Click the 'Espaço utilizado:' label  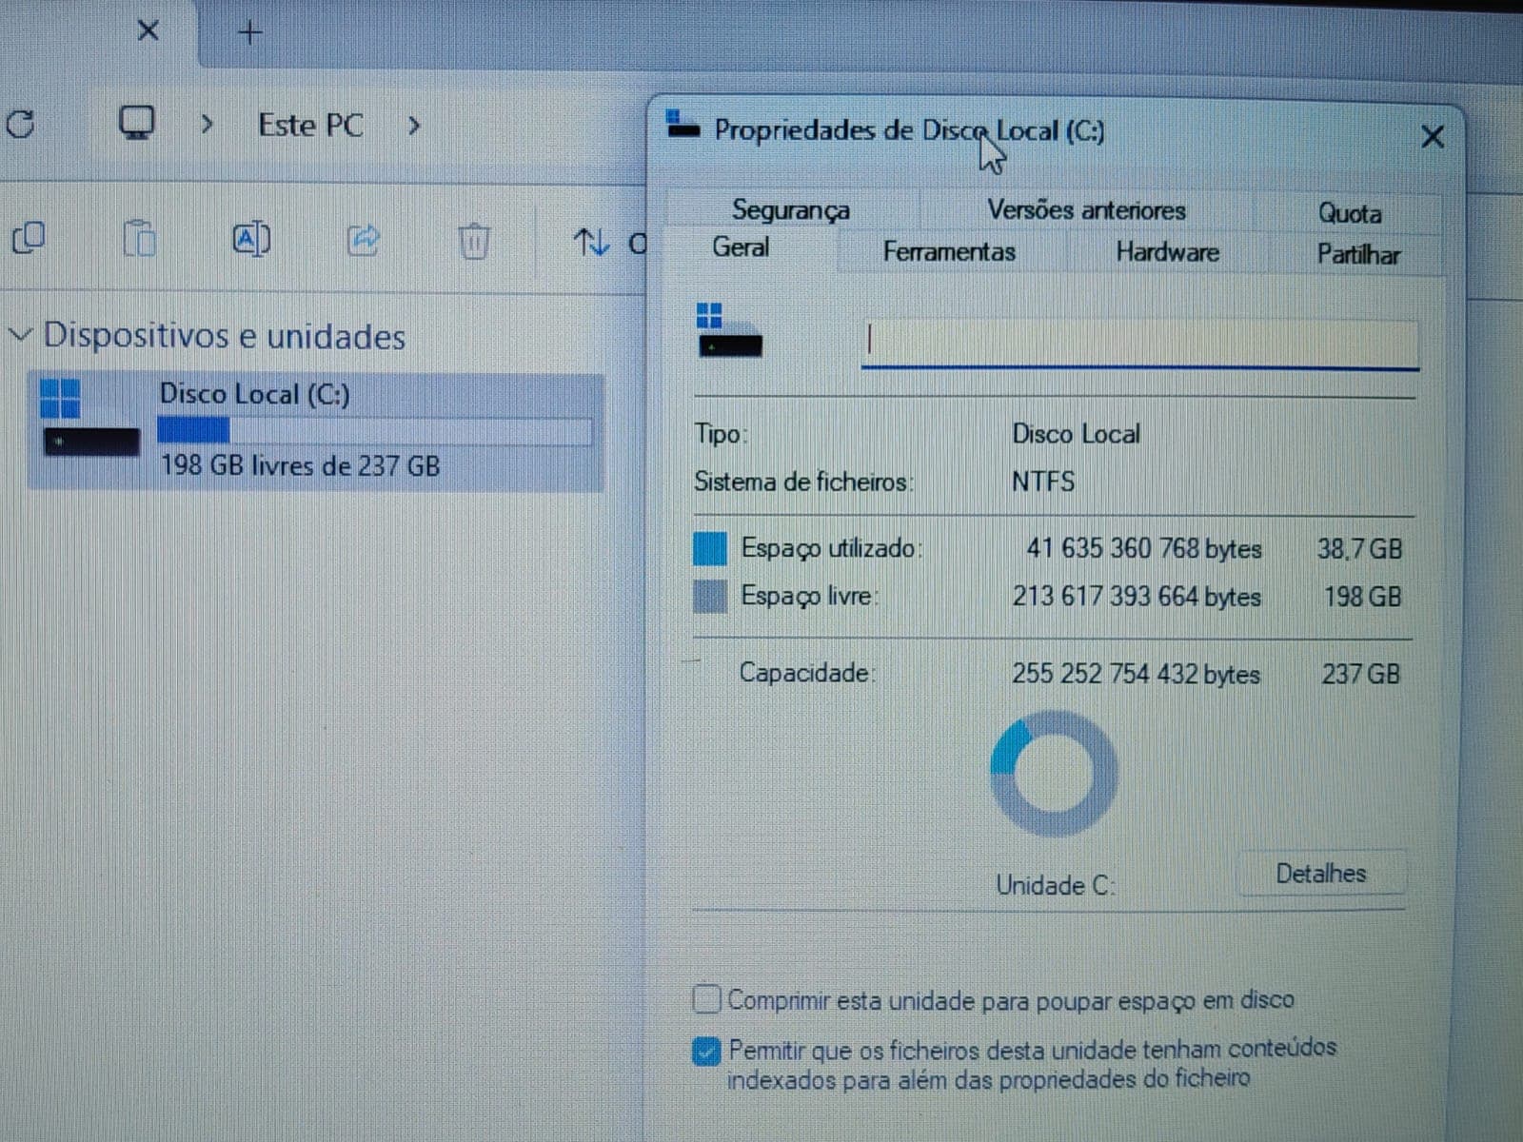point(831,548)
